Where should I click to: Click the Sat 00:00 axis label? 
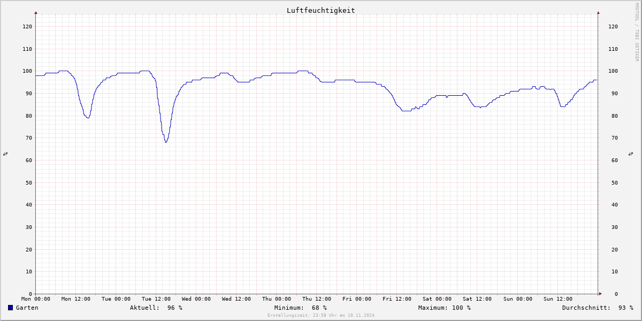[437, 299]
